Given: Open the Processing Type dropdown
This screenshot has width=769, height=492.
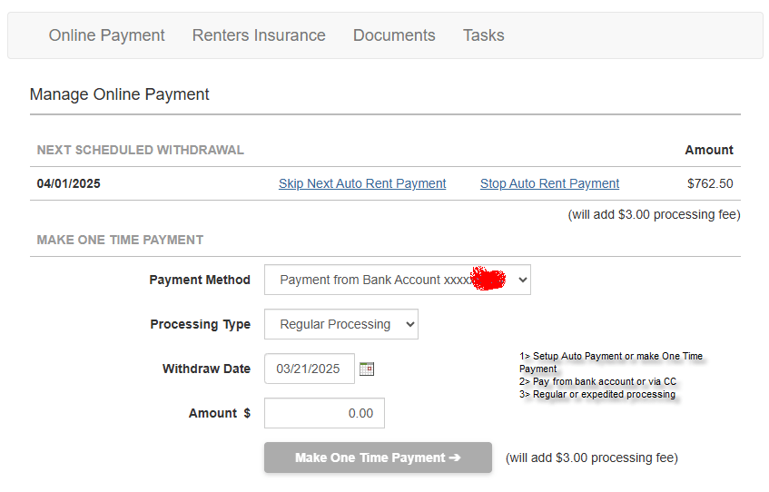Looking at the screenshot, I should tap(340, 324).
